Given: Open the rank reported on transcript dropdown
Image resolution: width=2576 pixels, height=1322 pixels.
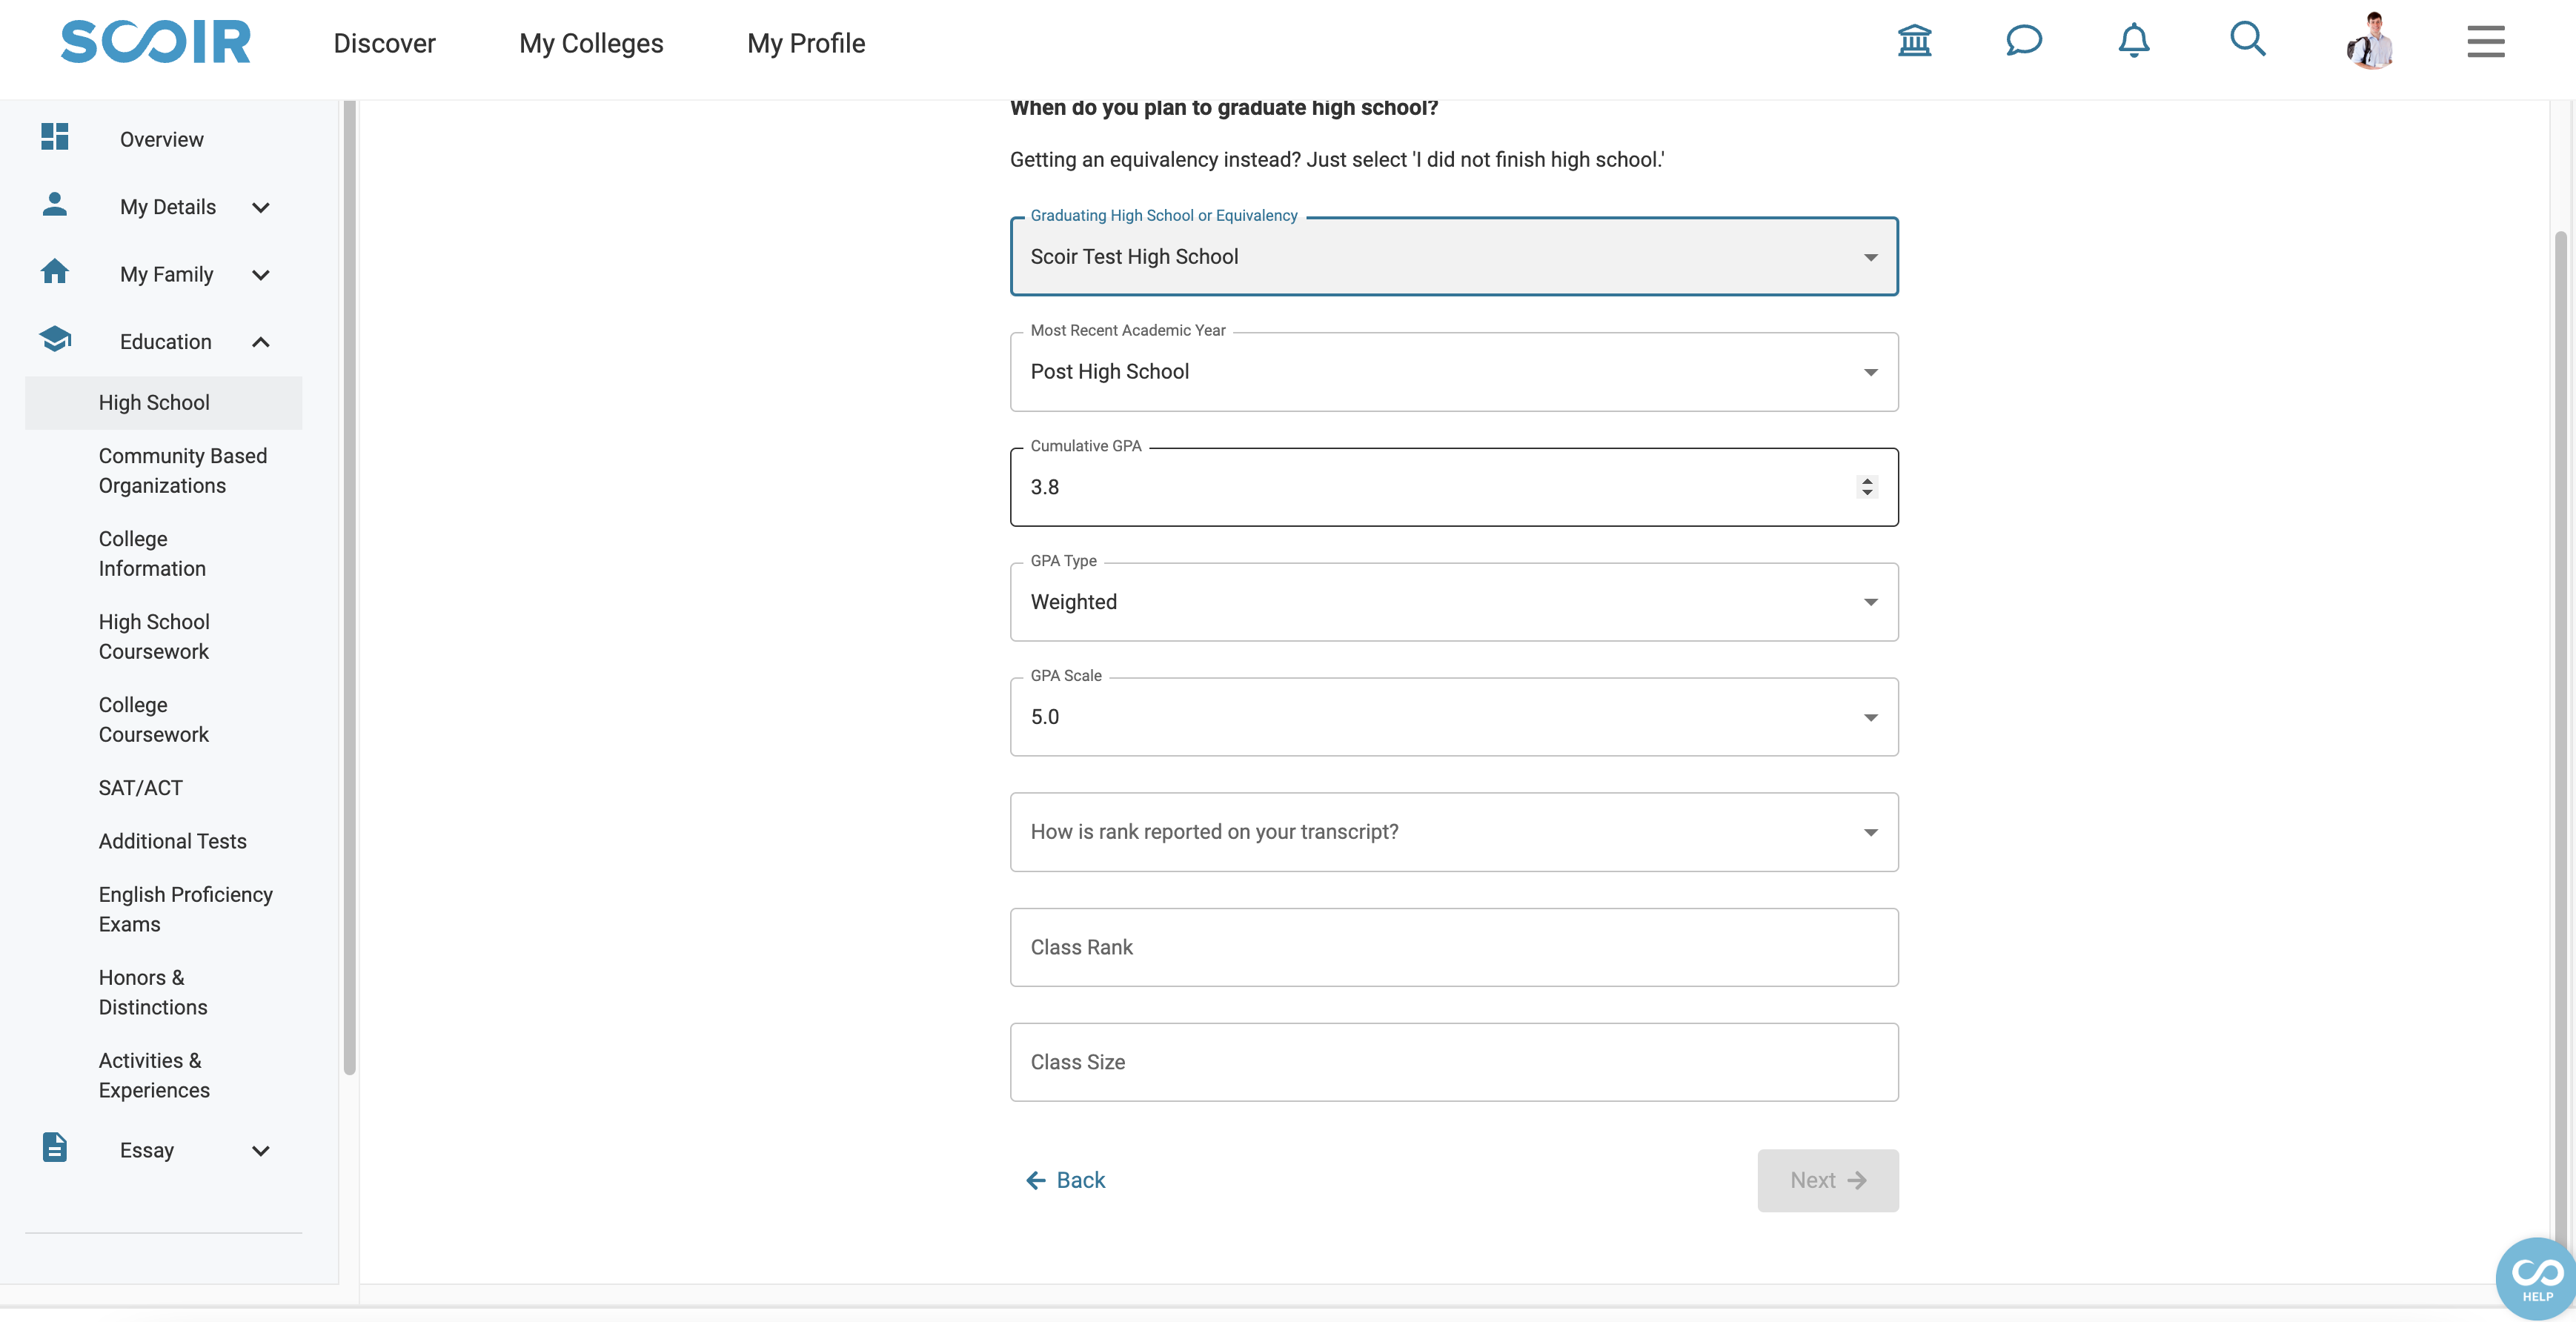Looking at the screenshot, I should point(1454,832).
